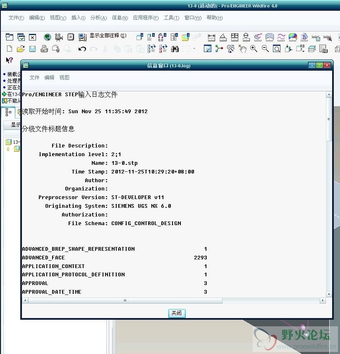Screen dimensions: 340x354
Task: Minimize the information window
Action: [312, 66]
